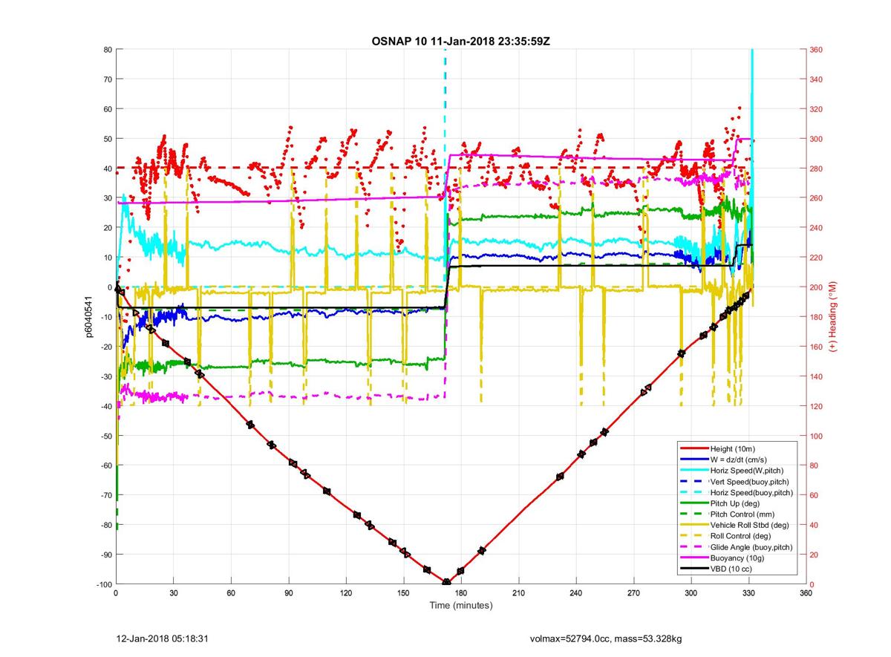Click tick label 340 on the Heading axis
Screen dimensions: 891x657
pos(817,79)
